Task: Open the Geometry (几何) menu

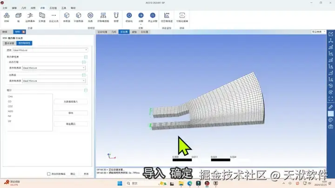Action: coord(24,8)
